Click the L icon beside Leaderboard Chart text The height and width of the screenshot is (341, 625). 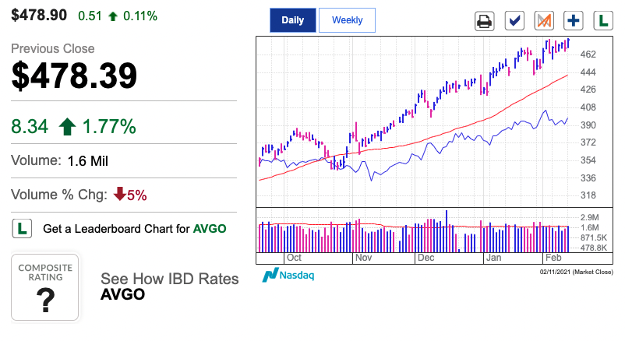tap(22, 229)
